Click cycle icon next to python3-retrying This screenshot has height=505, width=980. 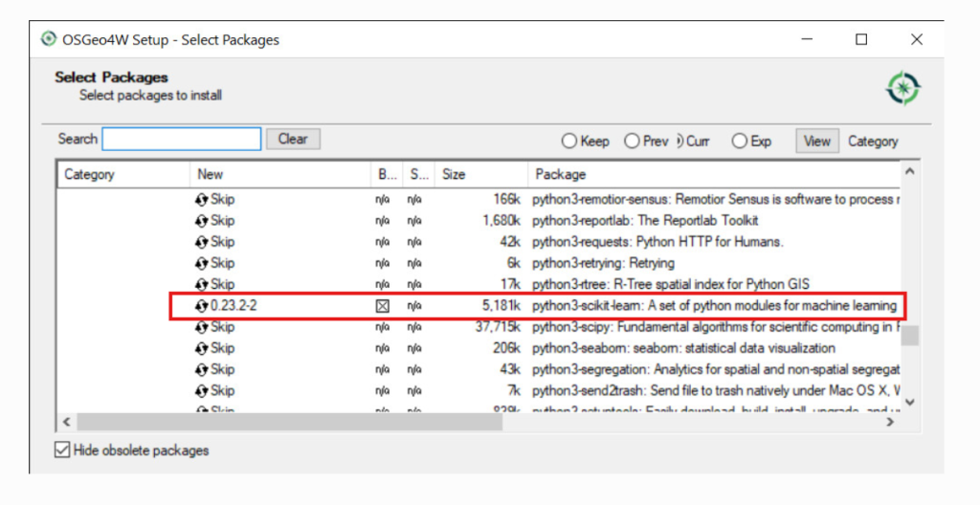coord(202,263)
